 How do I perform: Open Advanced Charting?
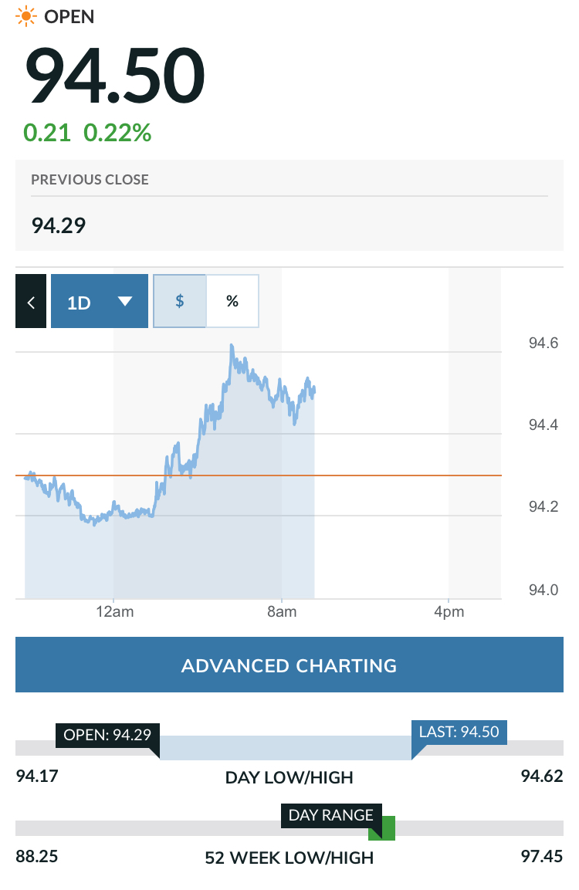click(x=289, y=665)
